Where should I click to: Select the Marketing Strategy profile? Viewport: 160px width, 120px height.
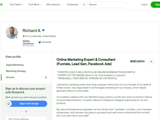pos(16,71)
